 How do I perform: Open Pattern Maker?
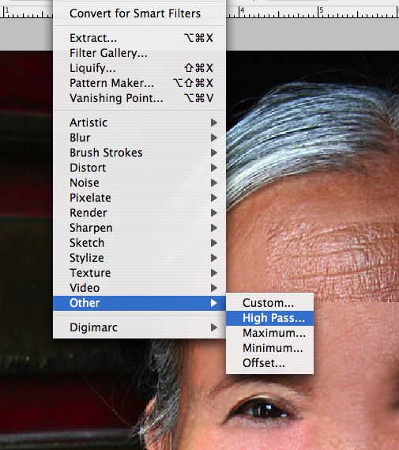(139, 83)
